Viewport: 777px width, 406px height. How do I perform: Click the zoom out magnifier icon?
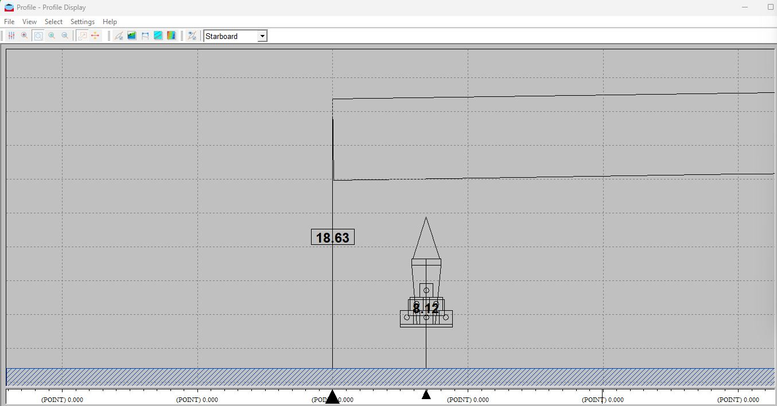click(65, 36)
